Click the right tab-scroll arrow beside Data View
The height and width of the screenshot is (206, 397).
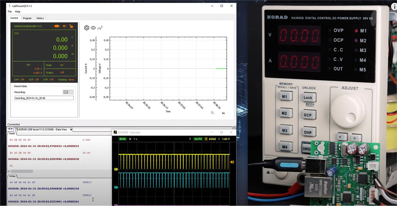click(x=12, y=129)
